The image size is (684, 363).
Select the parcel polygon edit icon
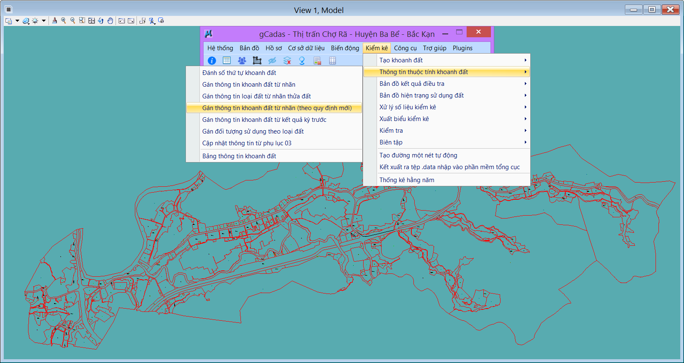click(257, 61)
